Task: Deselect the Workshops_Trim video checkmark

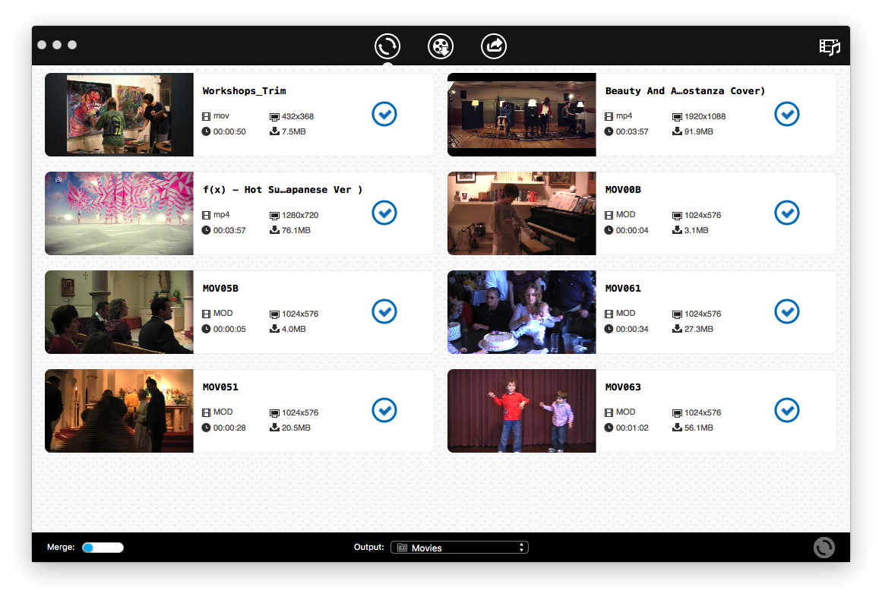Action: pos(384,114)
